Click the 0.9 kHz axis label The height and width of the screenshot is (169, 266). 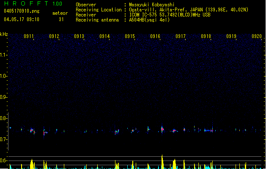3,97
